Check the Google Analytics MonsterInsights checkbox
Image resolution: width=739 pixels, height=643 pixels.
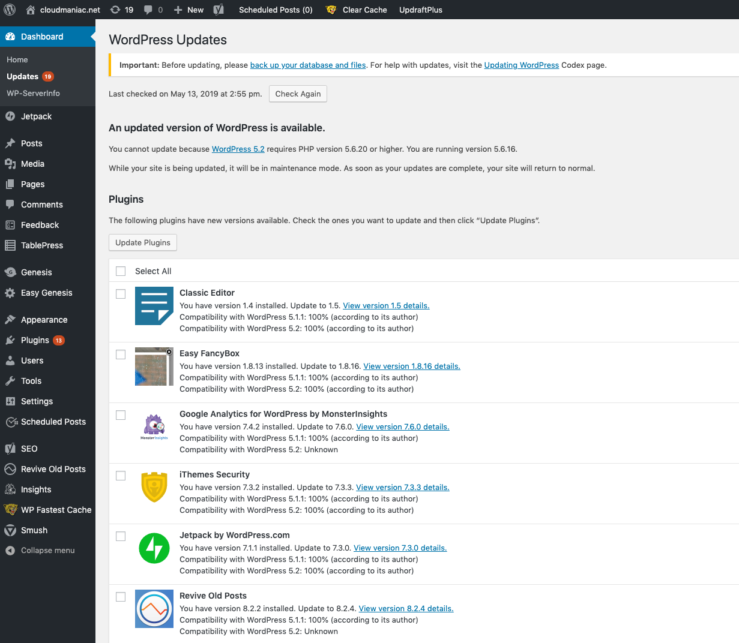pos(121,415)
